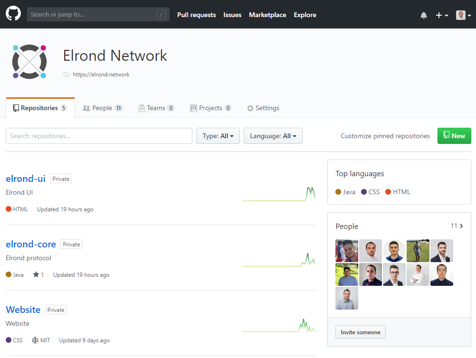Viewport: 476px width, 358px height.
Task: Open member avatar standing on grass field
Action: [x=418, y=251]
